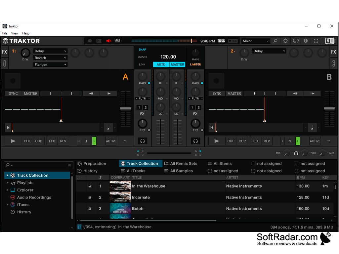The image size is (339, 254).
Task: Click the clip icon below left FX button
Action: [5, 63]
